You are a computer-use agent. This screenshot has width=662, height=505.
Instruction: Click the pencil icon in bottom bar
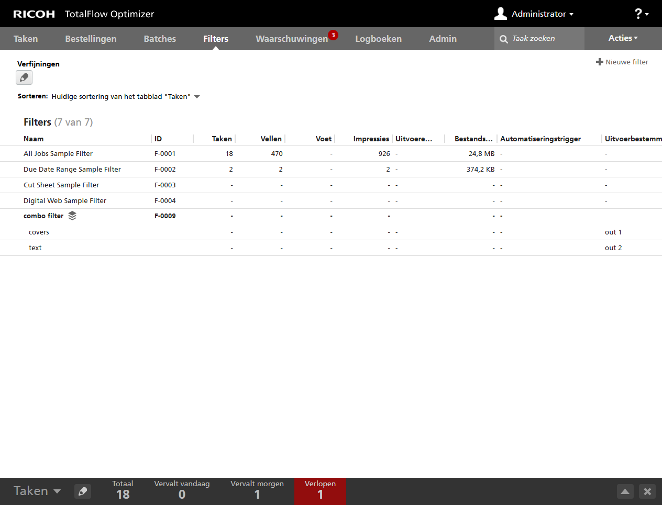[83, 491]
